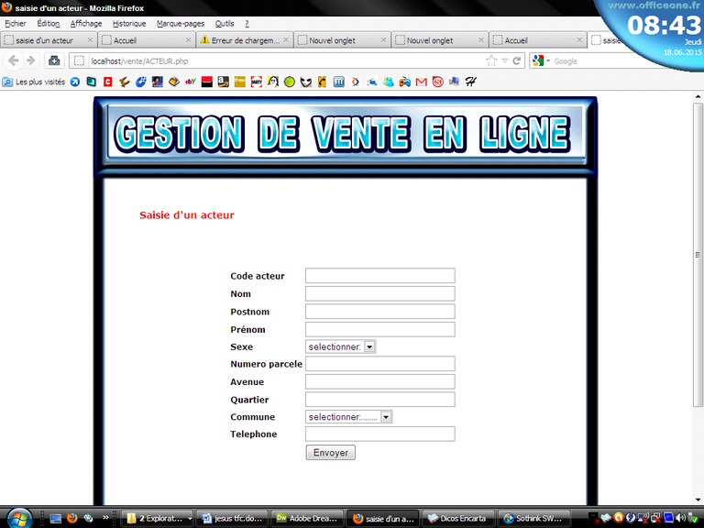Open the Fichier menu
704x528 pixels.
coord(16,23)
